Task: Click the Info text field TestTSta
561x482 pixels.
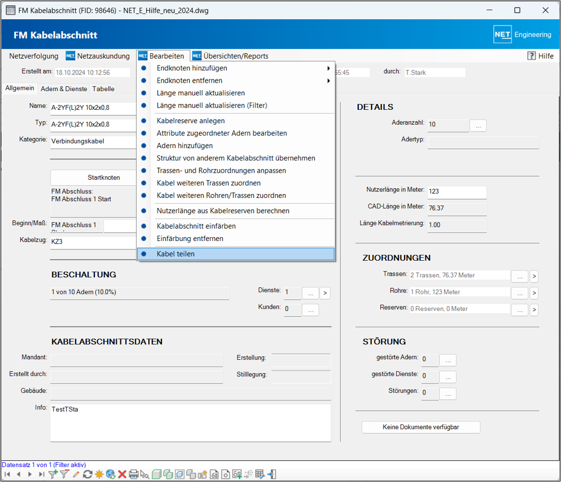Action: tap(191, 423)
